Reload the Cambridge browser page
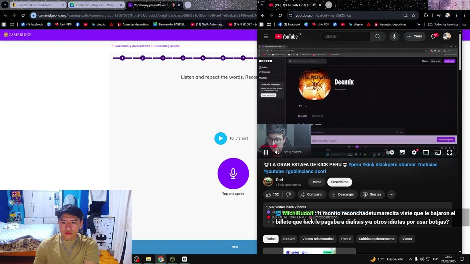This screenshot has height=264, width=470. click(23, 15)
